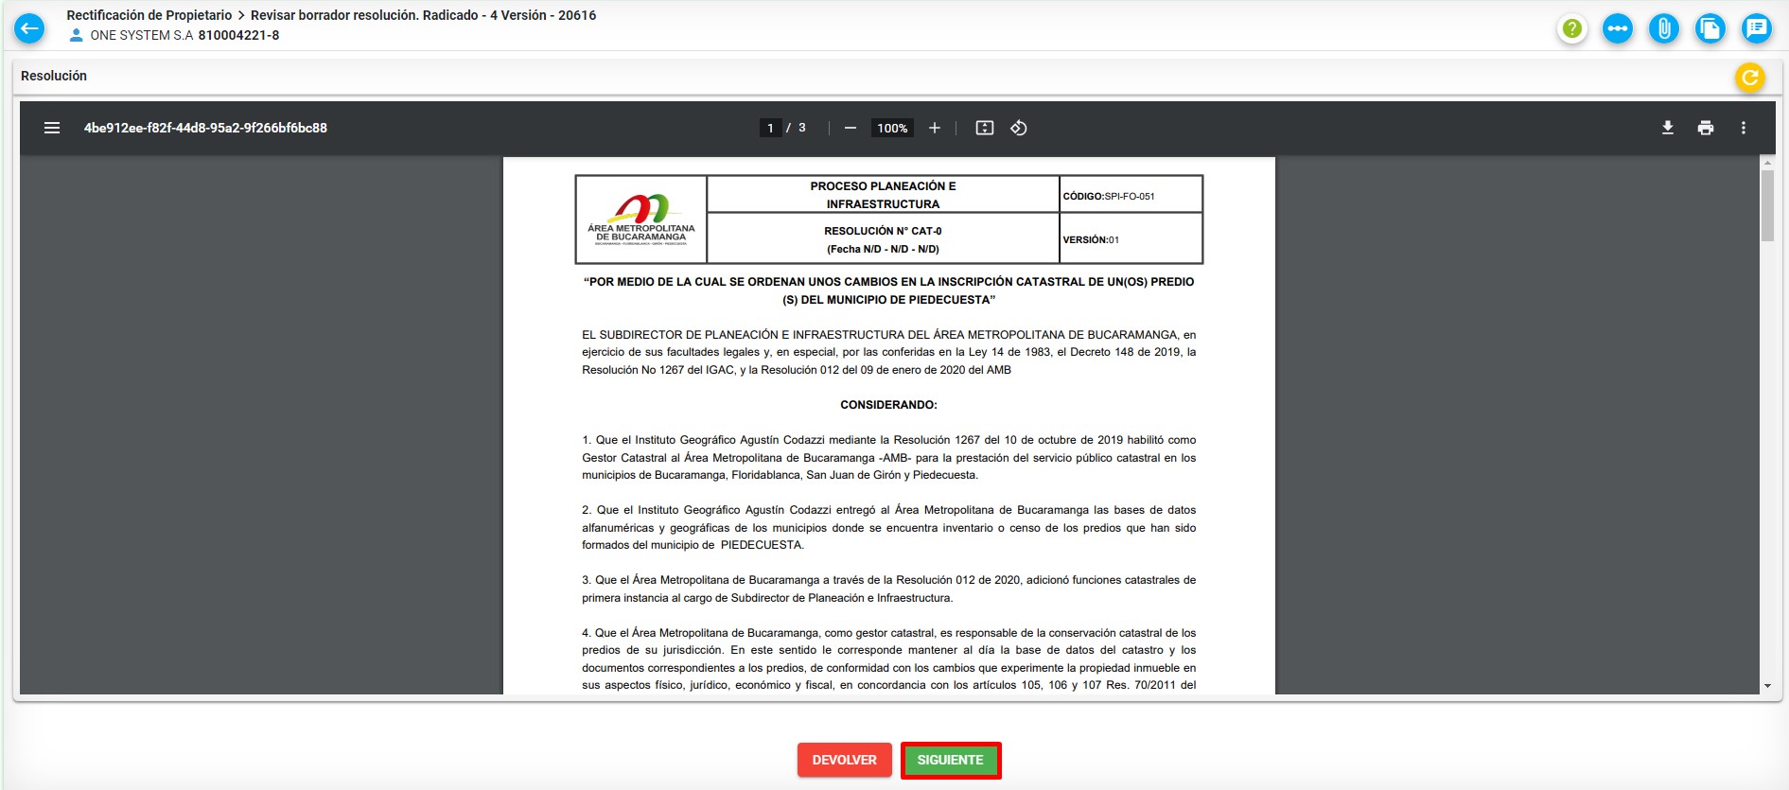The height and width of the screenshot is (790, 1789).
Task: Open the comments chat icon
Action: 1756,28
